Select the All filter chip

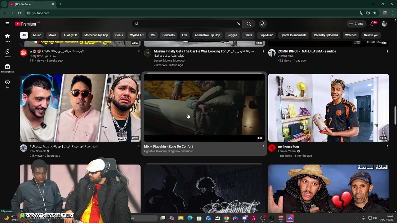pos(24,35)
